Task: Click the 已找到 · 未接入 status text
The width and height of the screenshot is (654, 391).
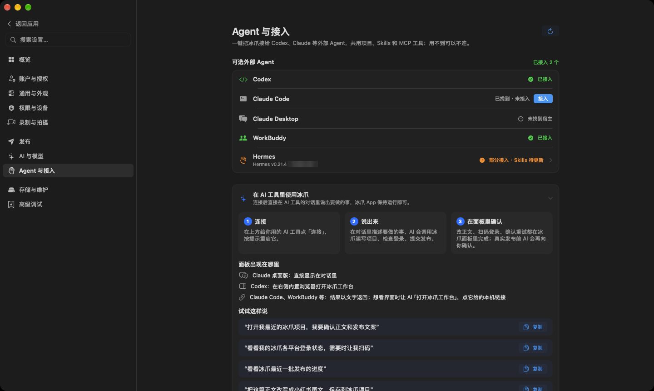Action: click(x=512, y=99)
